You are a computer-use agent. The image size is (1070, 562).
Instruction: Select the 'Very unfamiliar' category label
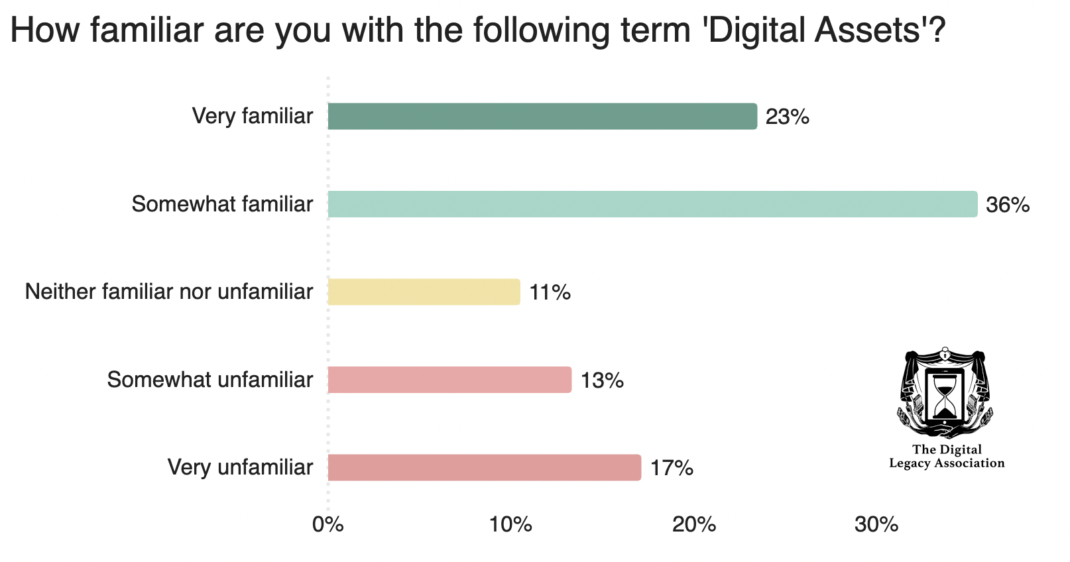click(240, 467)
